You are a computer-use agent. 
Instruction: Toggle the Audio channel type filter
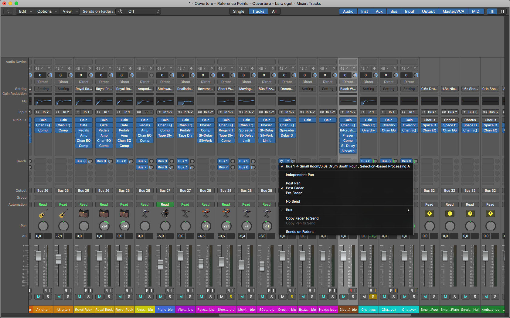pos(348,12)
